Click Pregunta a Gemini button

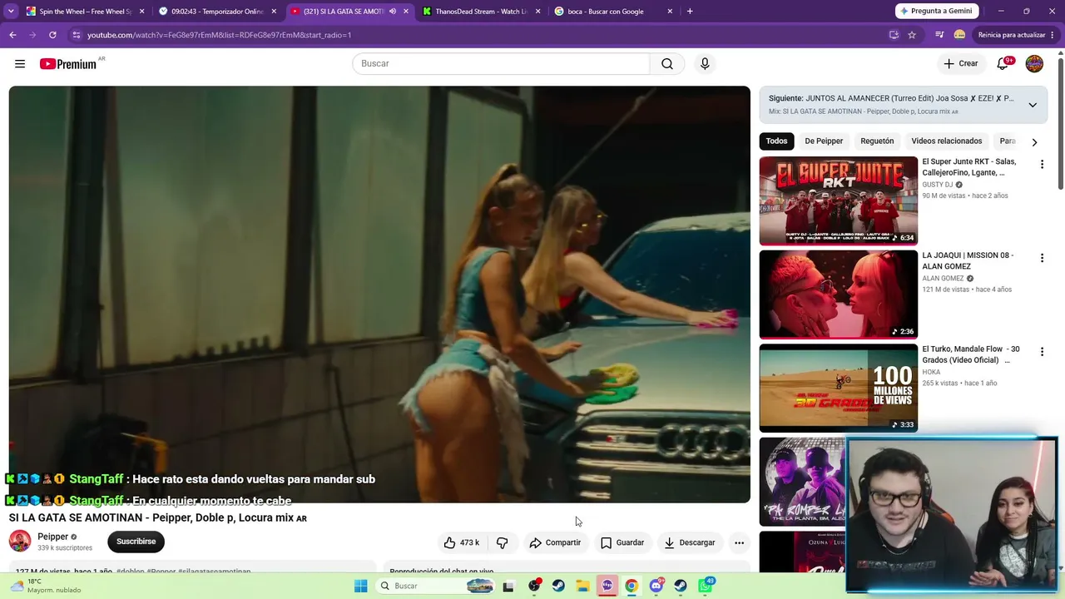pos(937,12)
